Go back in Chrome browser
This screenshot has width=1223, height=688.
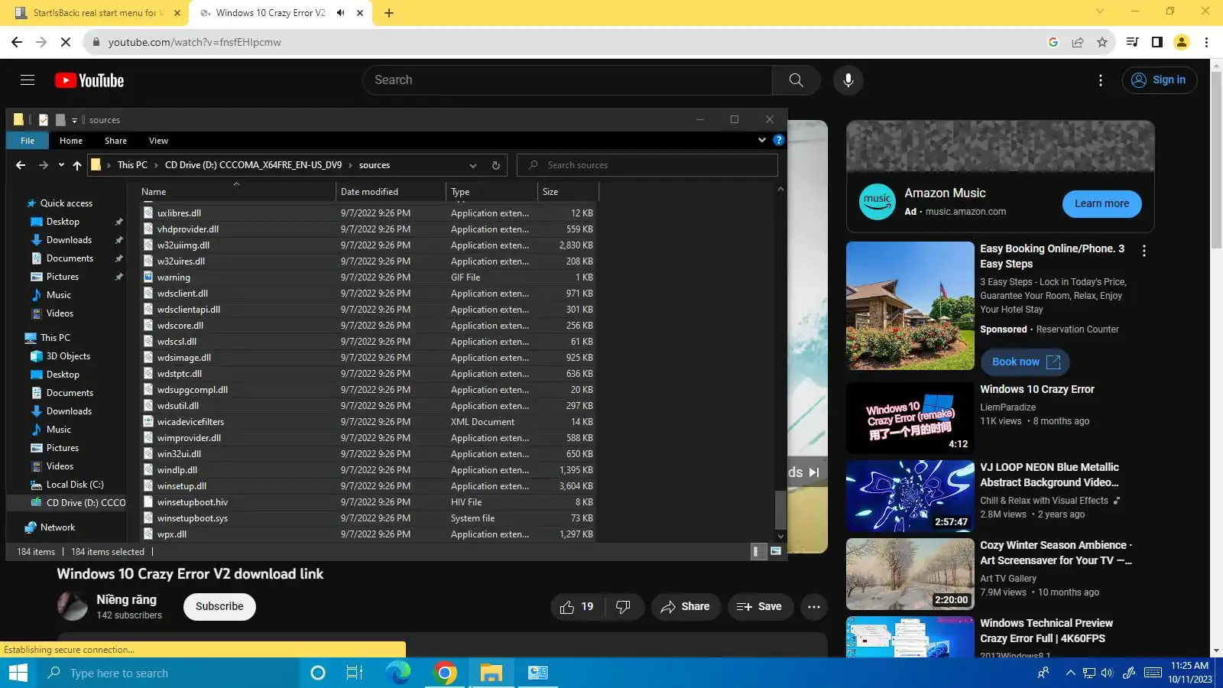pos(17,42)
